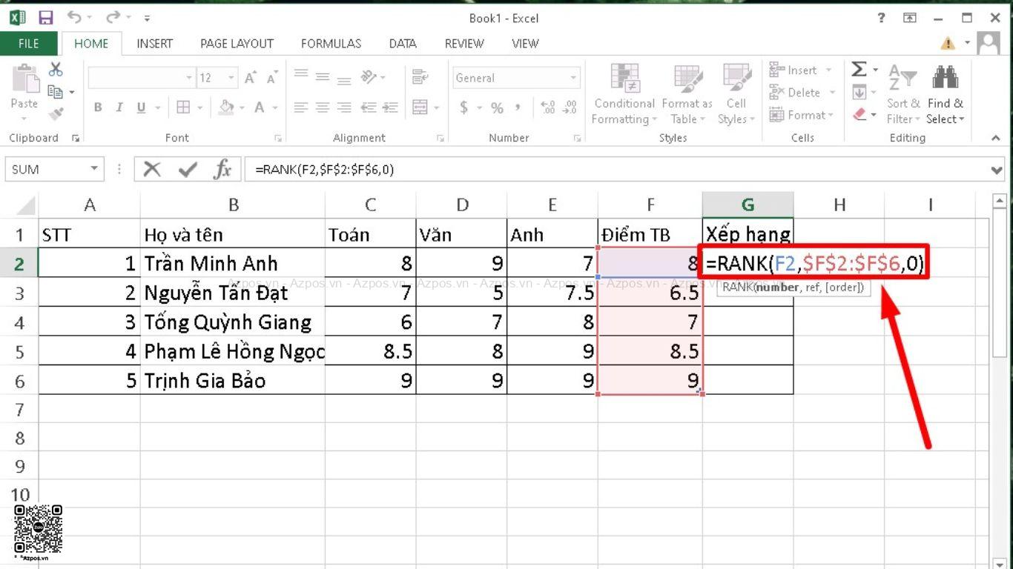The image size is (1013, 569).
Task: Click the Copy icon
Action: click(x=56, y=91)
